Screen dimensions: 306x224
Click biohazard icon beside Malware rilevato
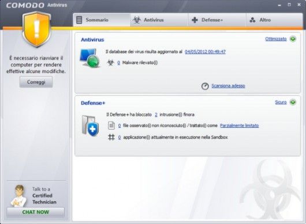point(110,63)
